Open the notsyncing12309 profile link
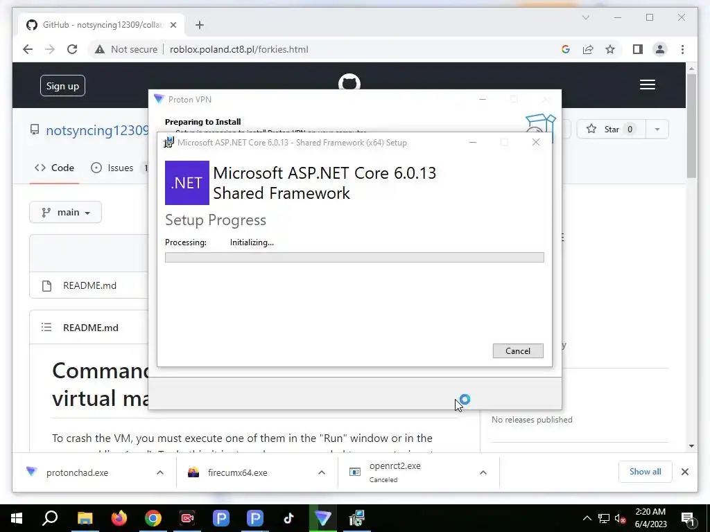This screenshot has height=532, width=710. pyautogui.click(x=97, y=130)
